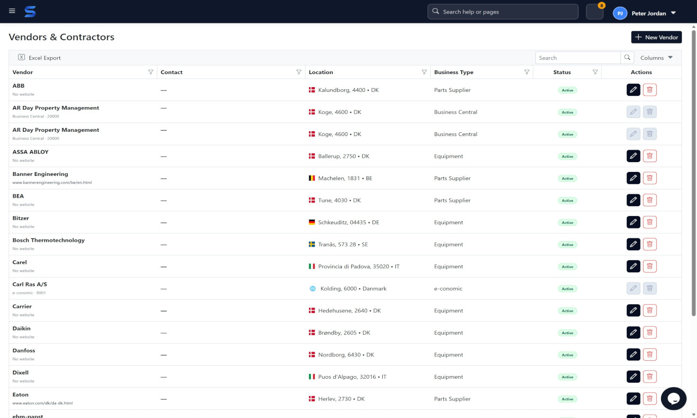The height and width of the screenshot is (418, 697).
Task: Run search with the magnifier button
Action: pos(627,58)
